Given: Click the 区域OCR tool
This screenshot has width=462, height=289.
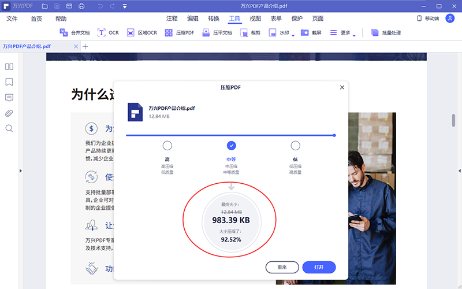Looking at the screenshot, I should tap(141, 33).
